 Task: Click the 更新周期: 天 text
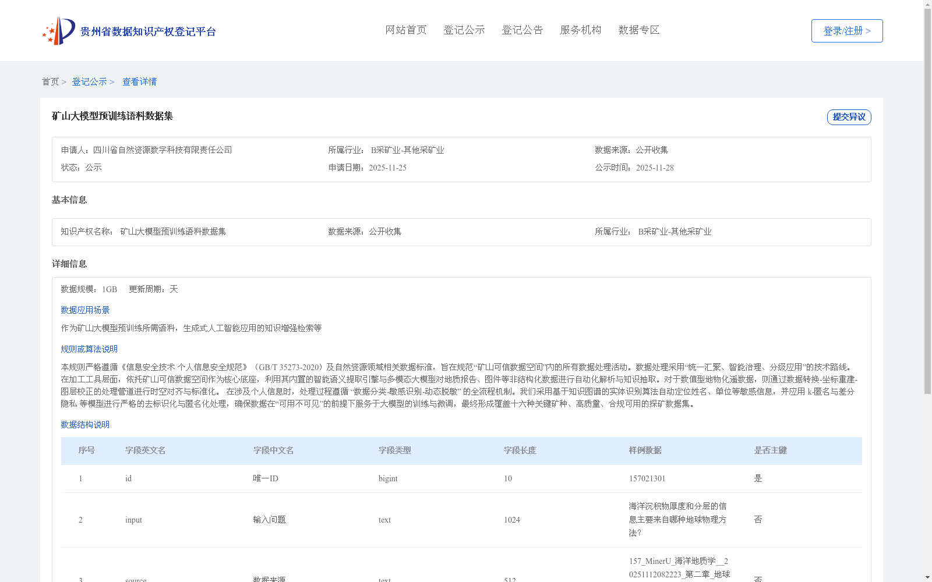(x=153, y=289)
